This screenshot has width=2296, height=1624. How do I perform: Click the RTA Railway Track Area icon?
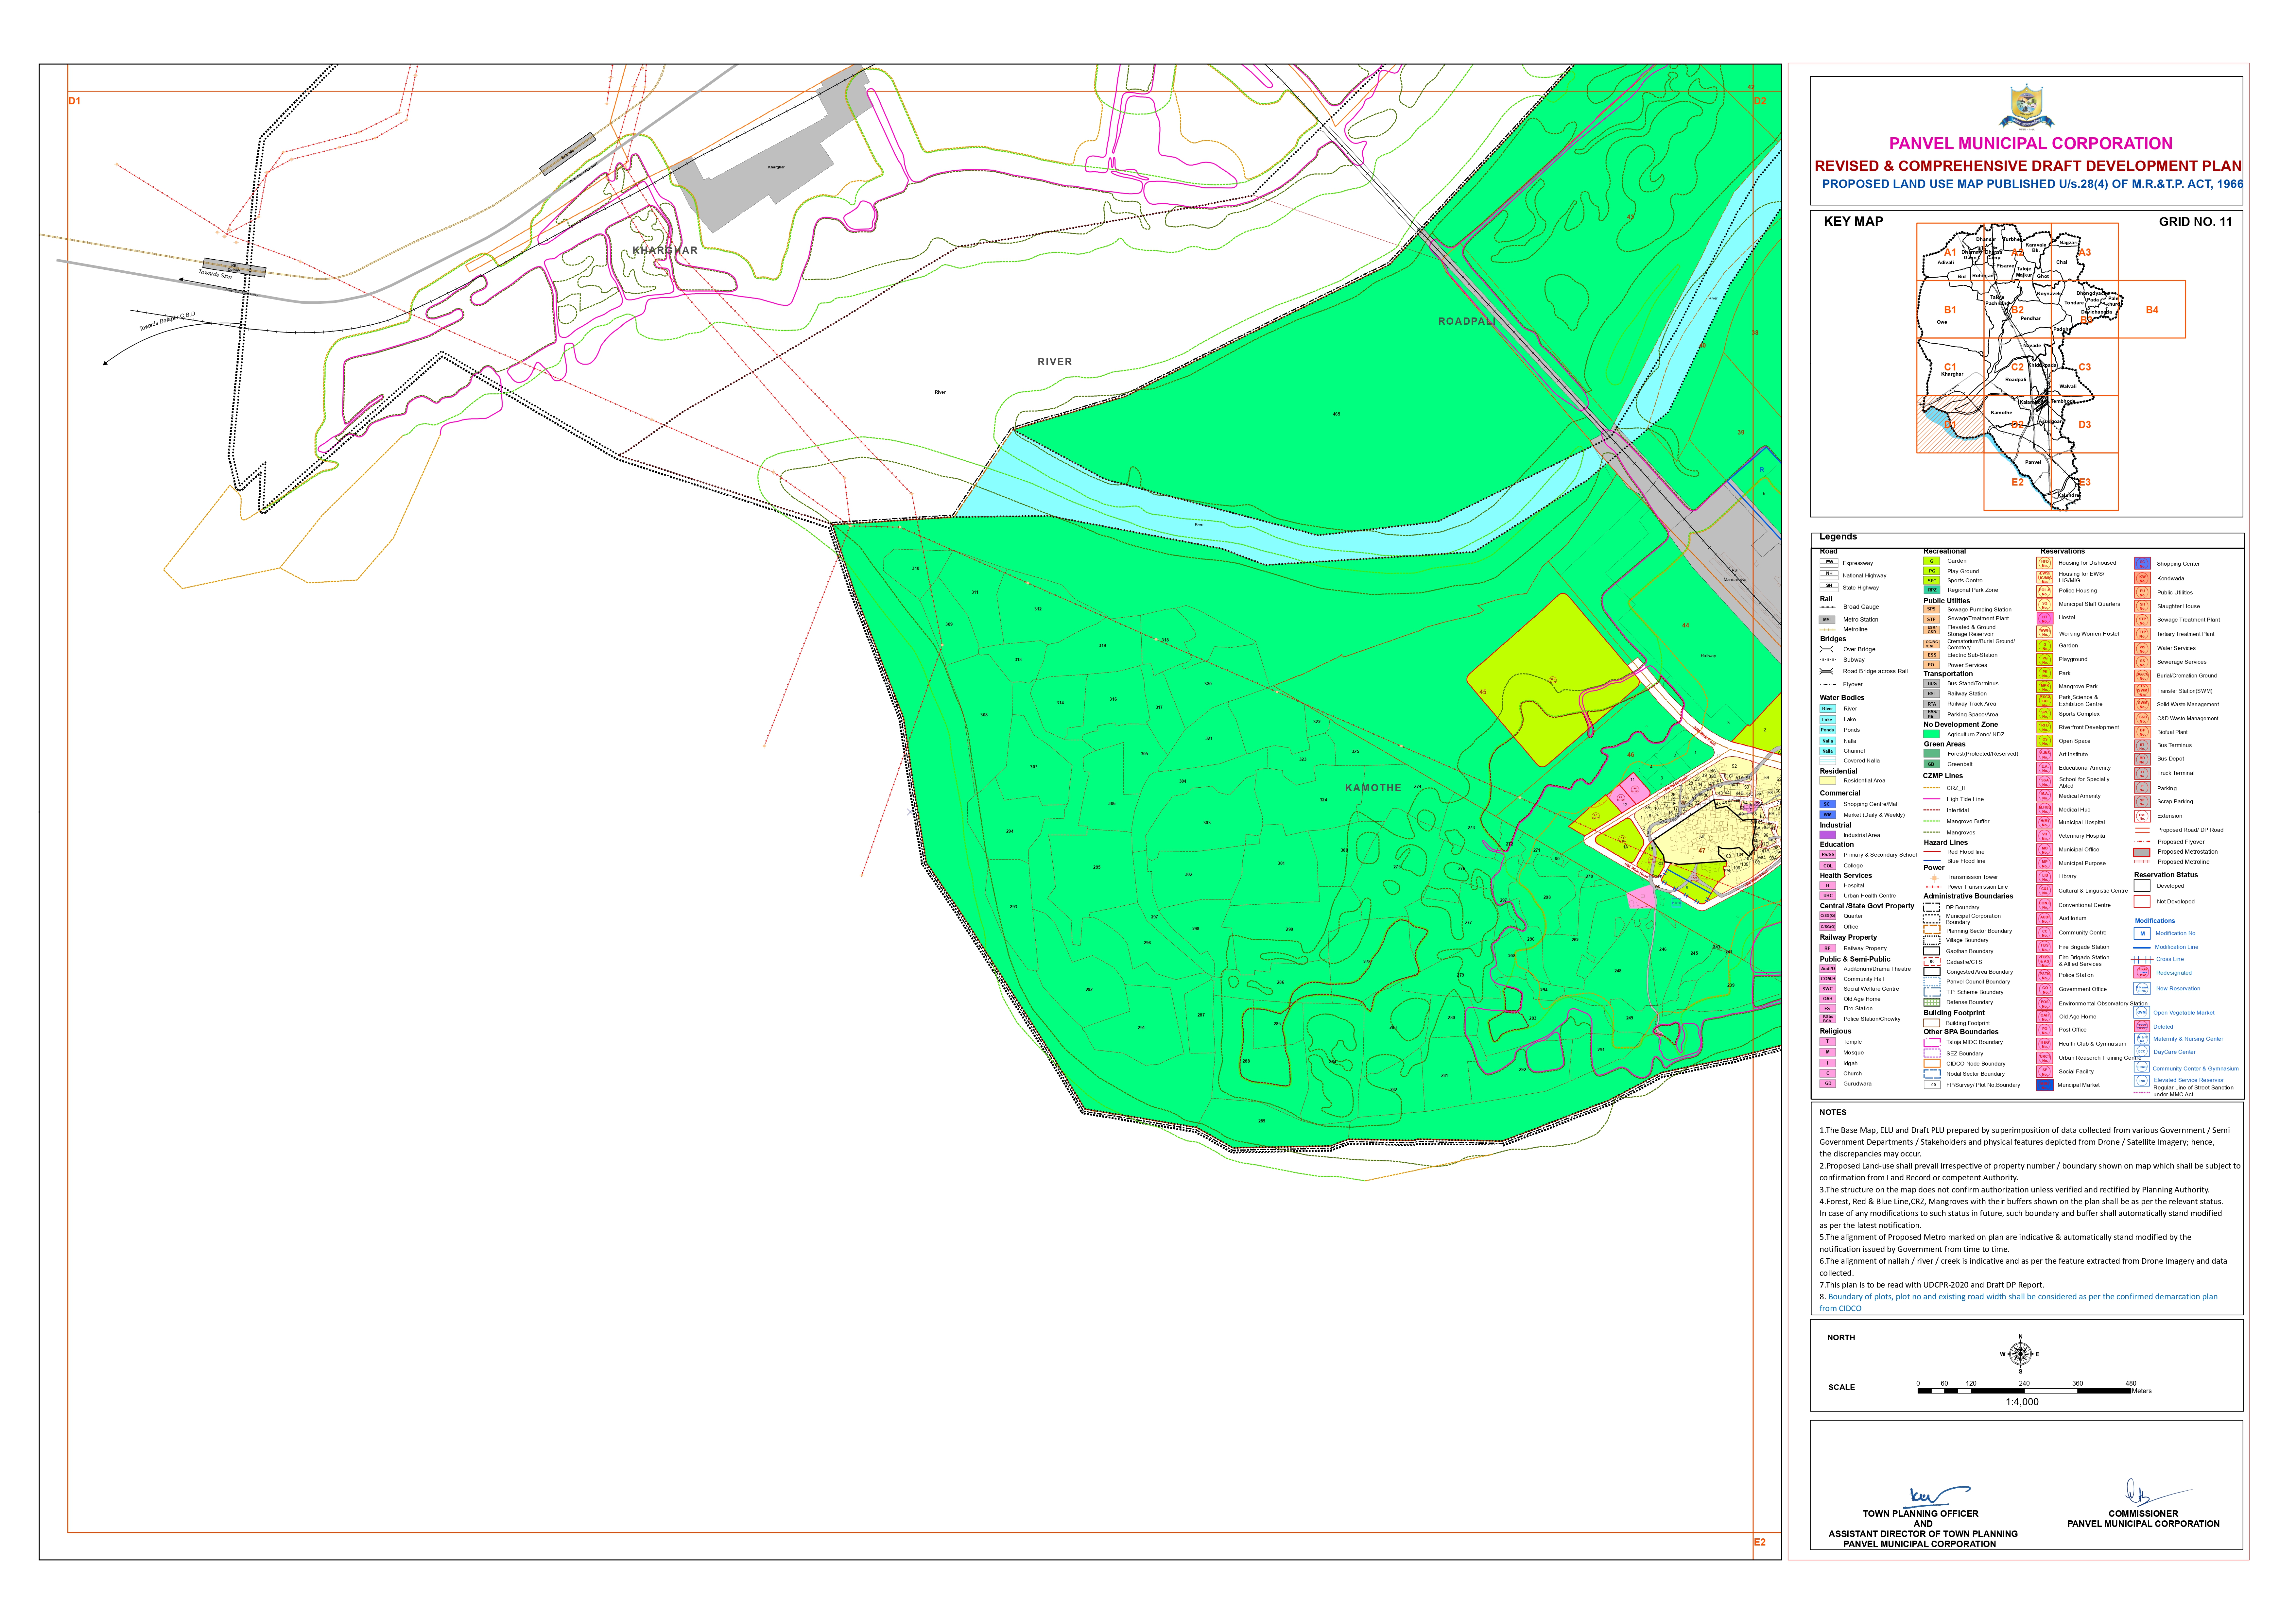[1932, 704]
